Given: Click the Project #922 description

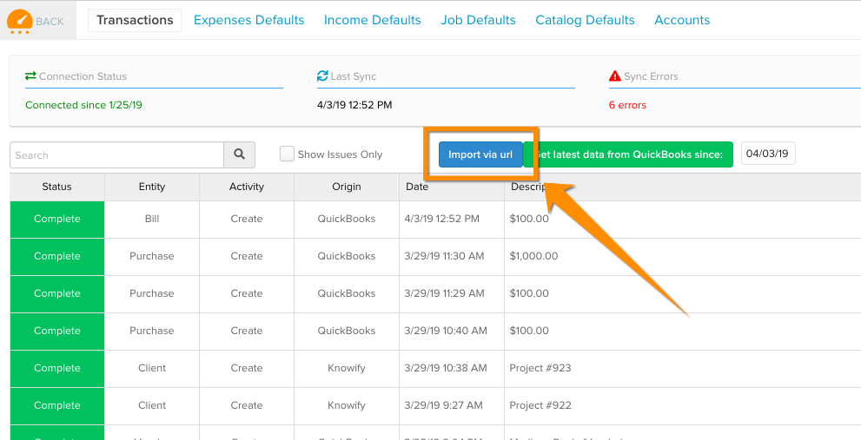Looking at the screenshot, I should point(540,405).
